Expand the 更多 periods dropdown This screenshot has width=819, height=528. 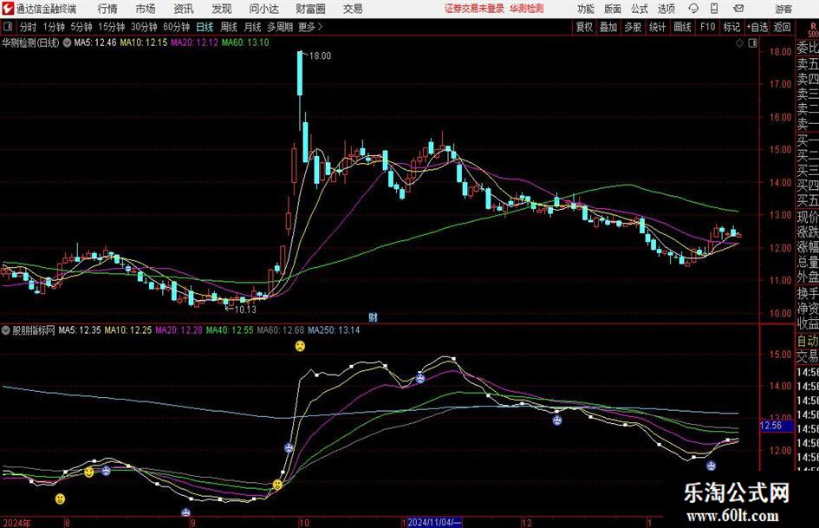click(310, 27)
